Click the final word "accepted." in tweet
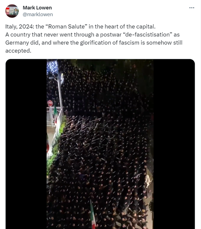Screen dimensions: 201x229 click(19, 51)
